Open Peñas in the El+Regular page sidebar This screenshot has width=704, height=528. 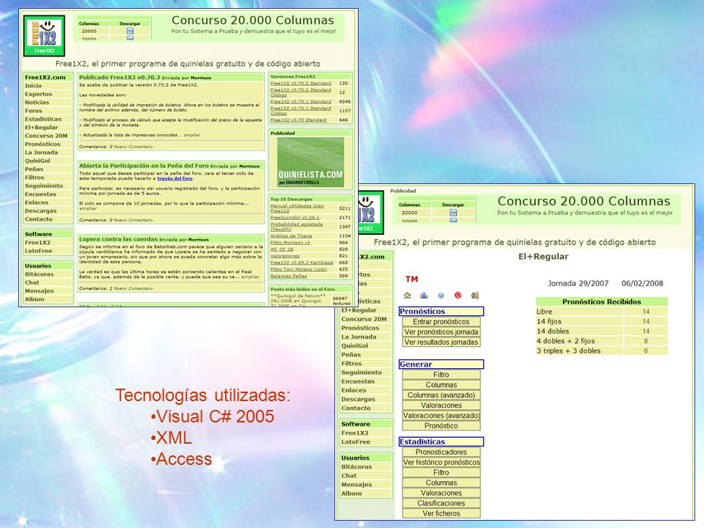351,355
